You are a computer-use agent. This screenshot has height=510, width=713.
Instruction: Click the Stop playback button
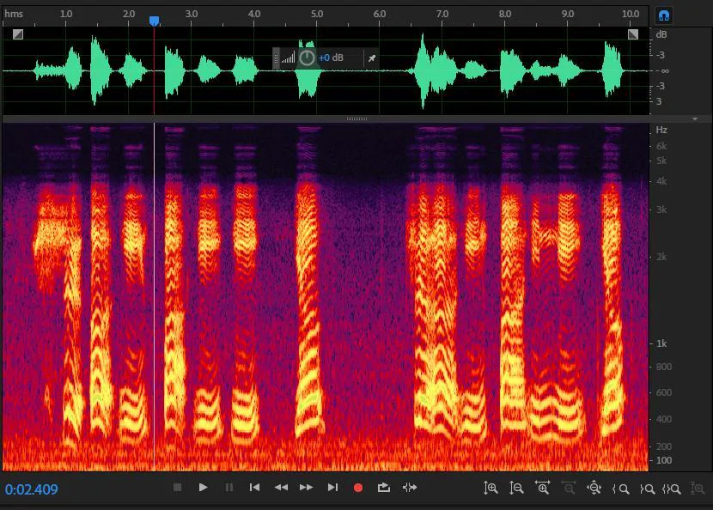point(177,488)
